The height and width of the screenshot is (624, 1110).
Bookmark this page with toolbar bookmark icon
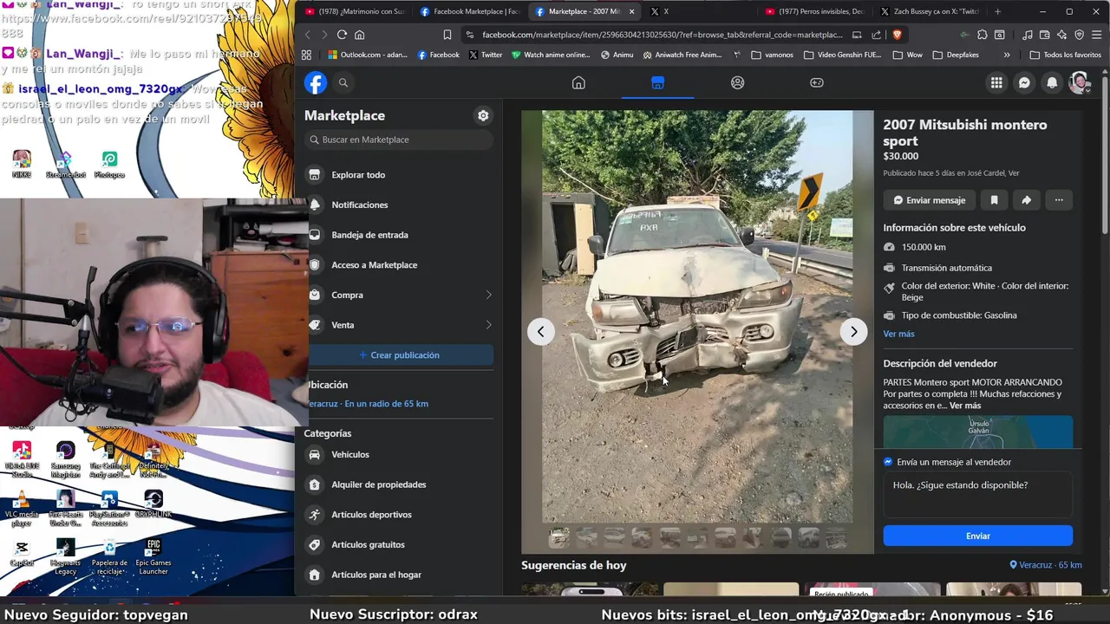tap(447, 35)
